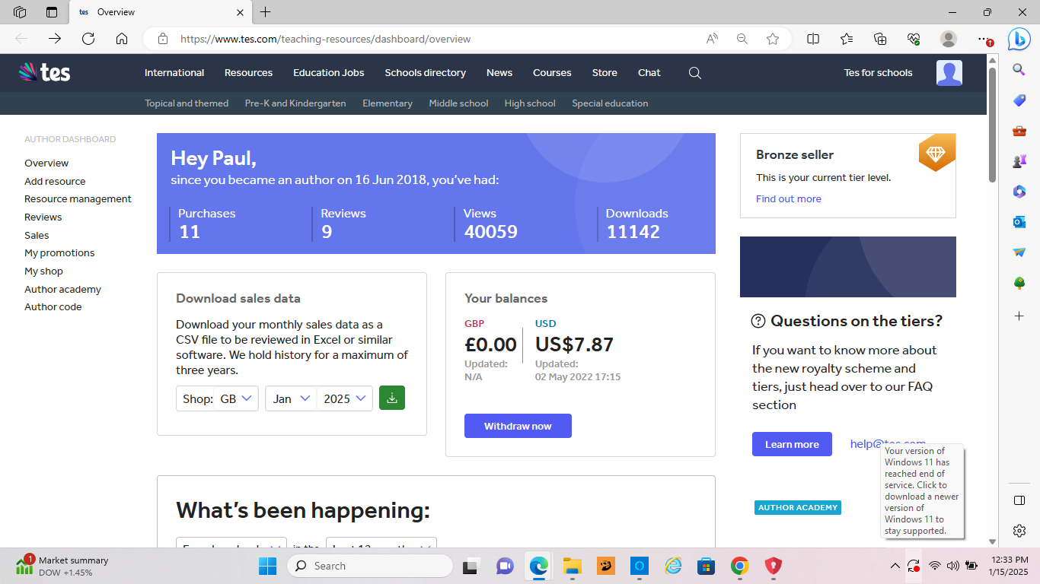Follow the Find out more link
The width and height of the screenshot is (1040, 584).
click(788, 199)
